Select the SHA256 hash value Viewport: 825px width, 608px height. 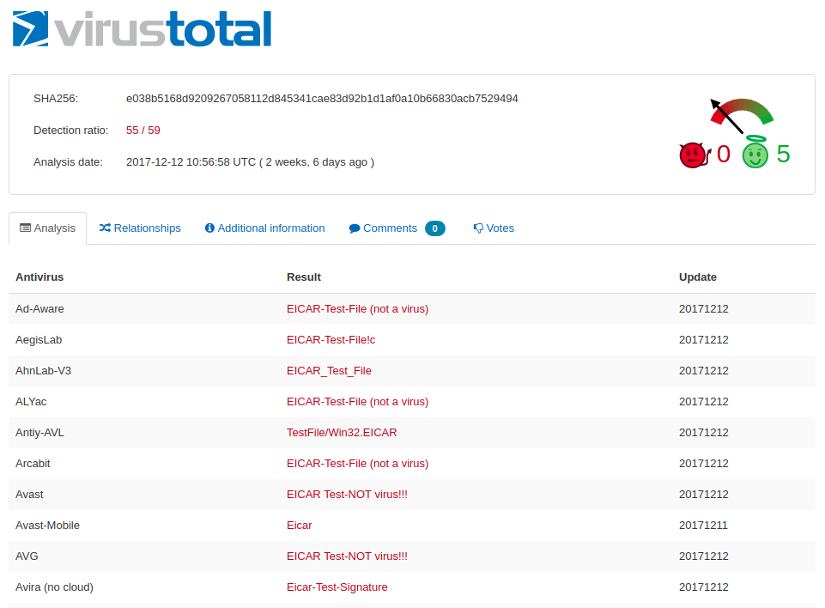point(322,99)
